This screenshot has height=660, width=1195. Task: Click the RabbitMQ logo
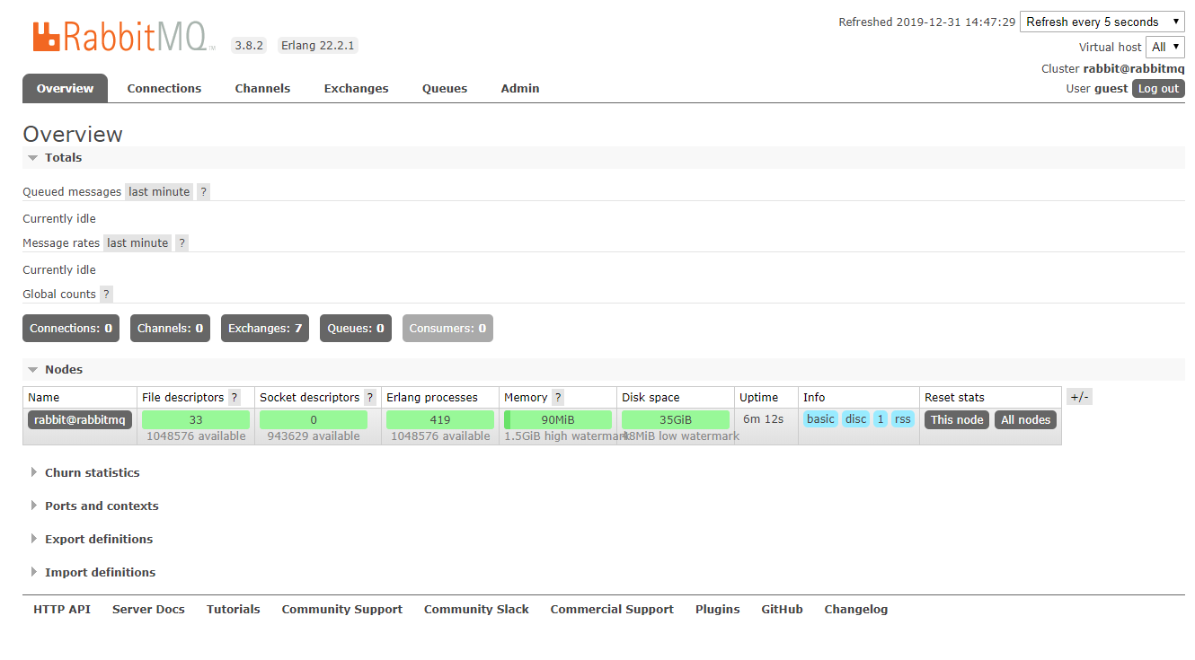click(x=123, y=36)
